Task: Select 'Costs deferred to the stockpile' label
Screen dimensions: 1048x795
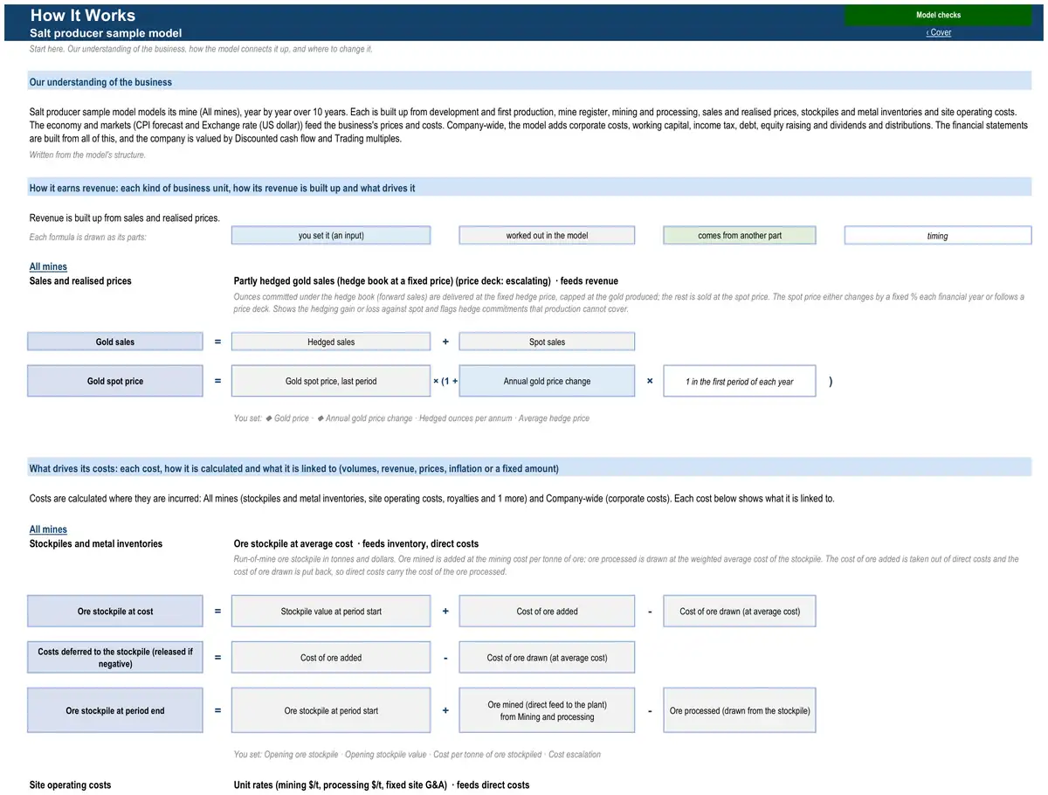Action: pyautogui.click(x=115, y=658)
